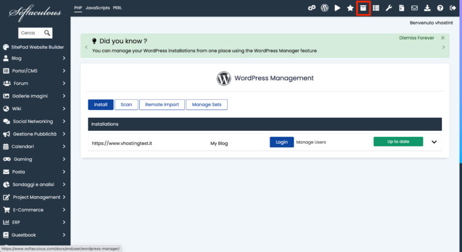Click the blue Login button

(x=282, y=142)
